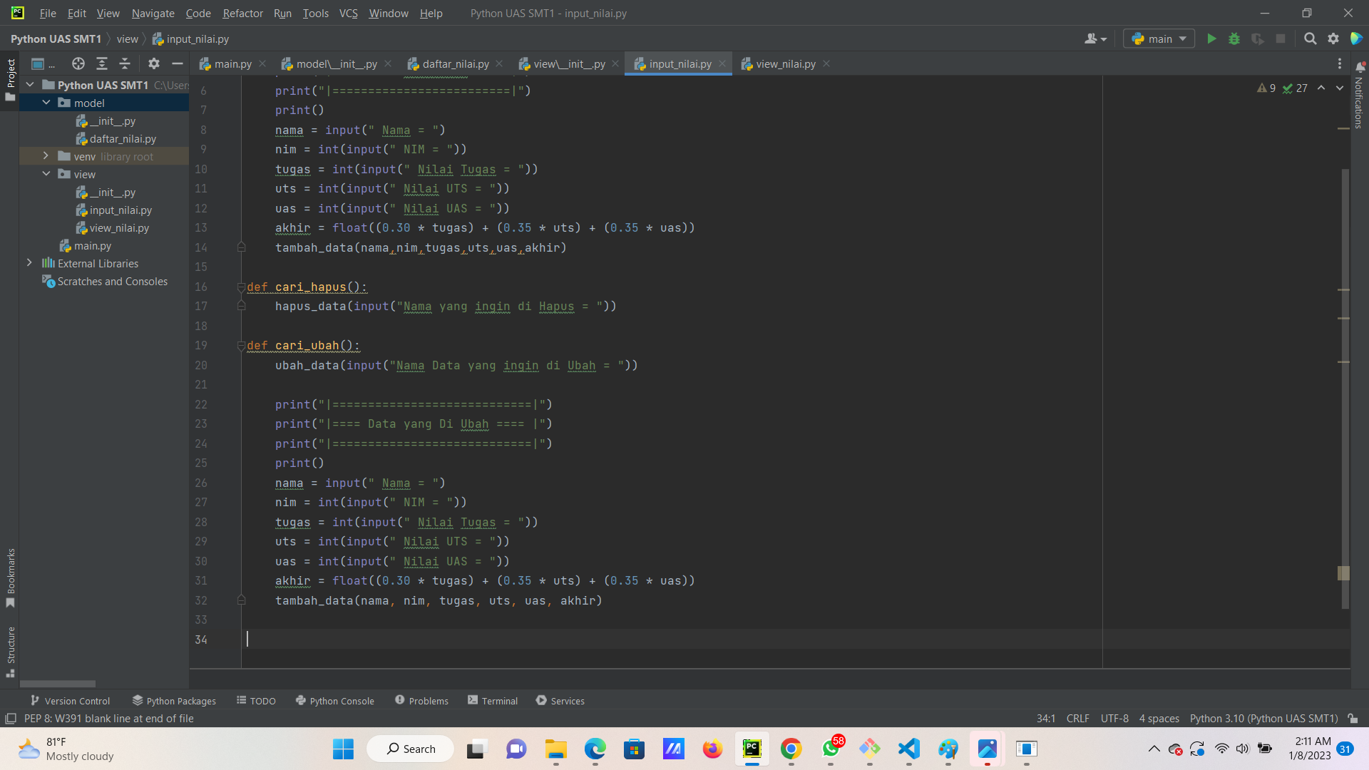Open Google Chrome from the taskbar
1369x770 pixels.
pyautogui.click(x=791, y=749)
